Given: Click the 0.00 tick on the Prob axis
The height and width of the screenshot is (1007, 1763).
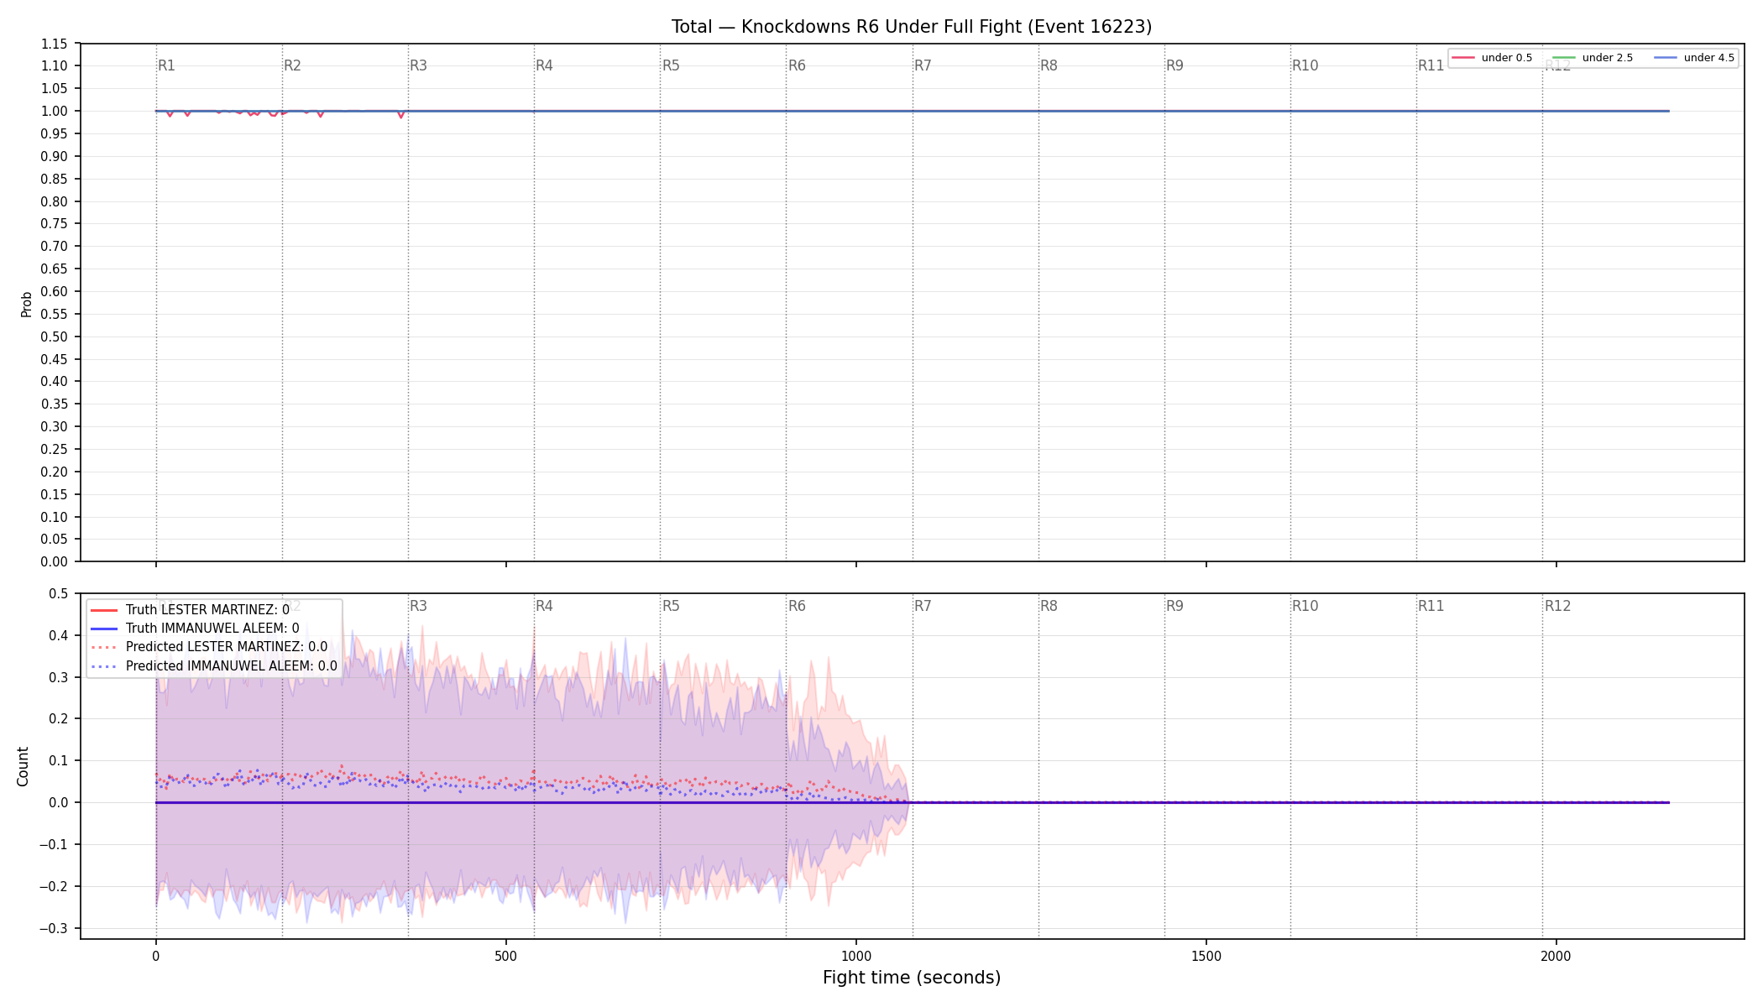Looking at the screenshot, I should (x=55, y=562).
